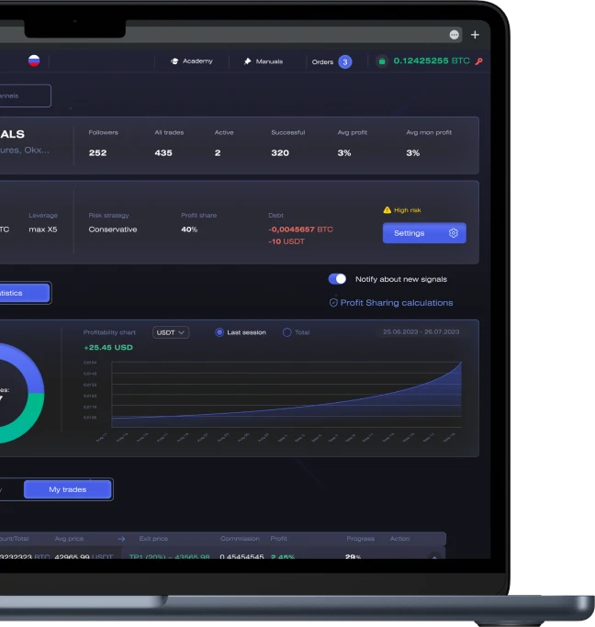The height and width of the screenshot is (627, 595).
Task: Open the Orders badge showing 3
Action: tap(344, 62)
